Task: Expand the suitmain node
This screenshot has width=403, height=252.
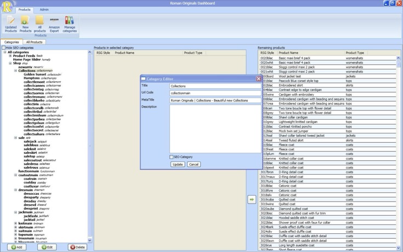Action: tap(15, 231)
